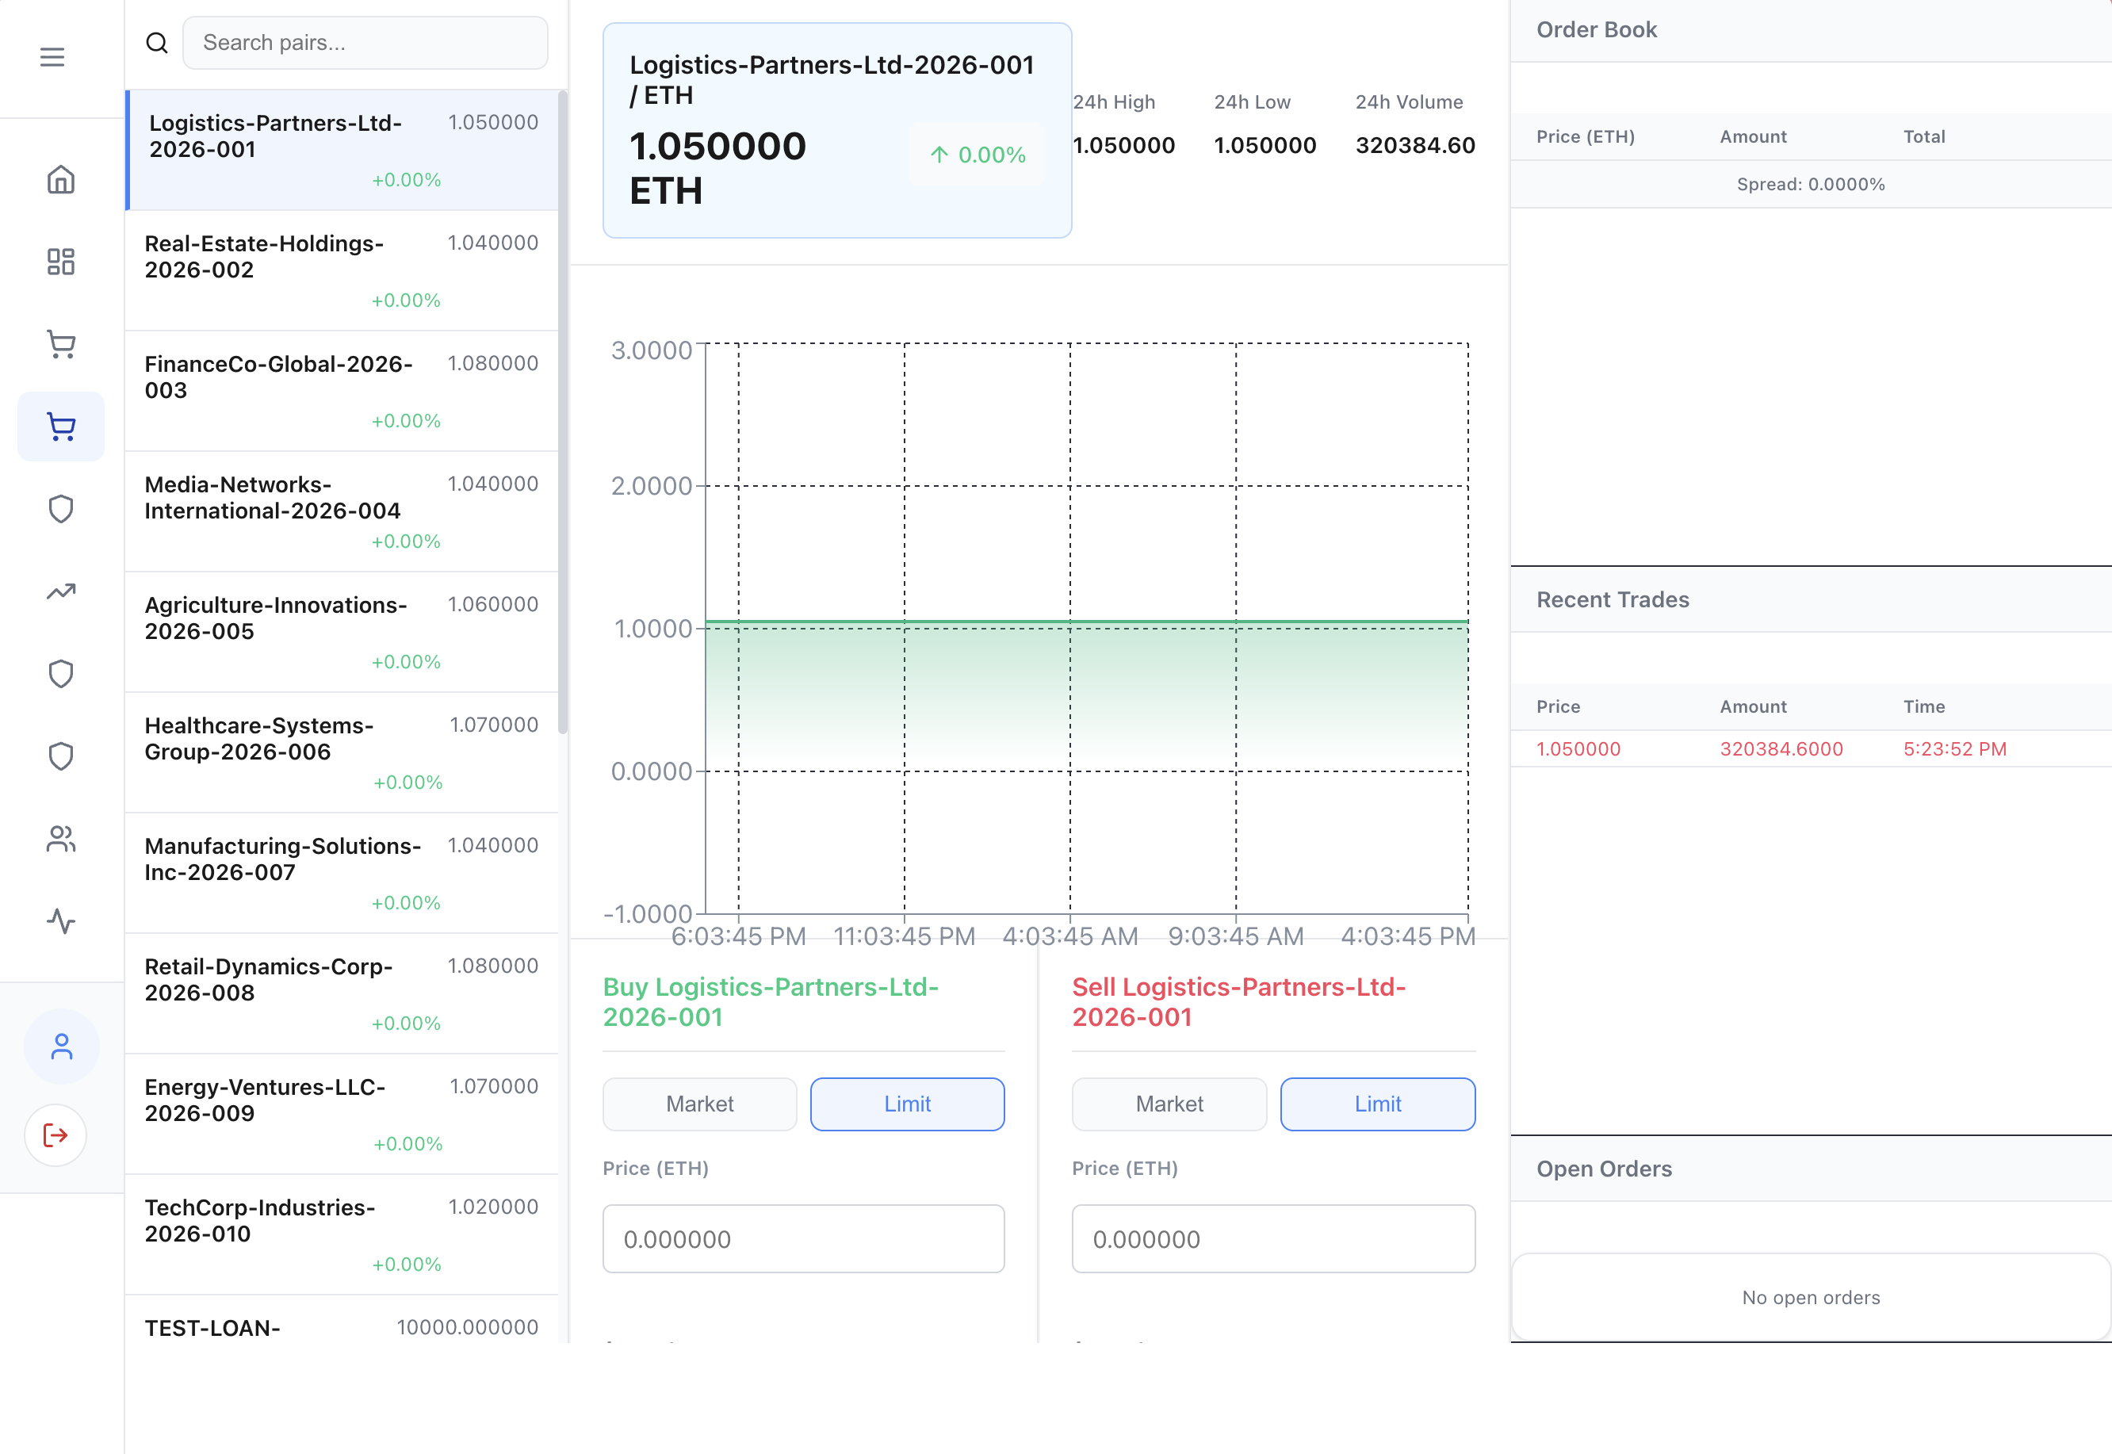Click the Sell Price (ETH) input

pyautogui.click(x=1272, y=1239)
